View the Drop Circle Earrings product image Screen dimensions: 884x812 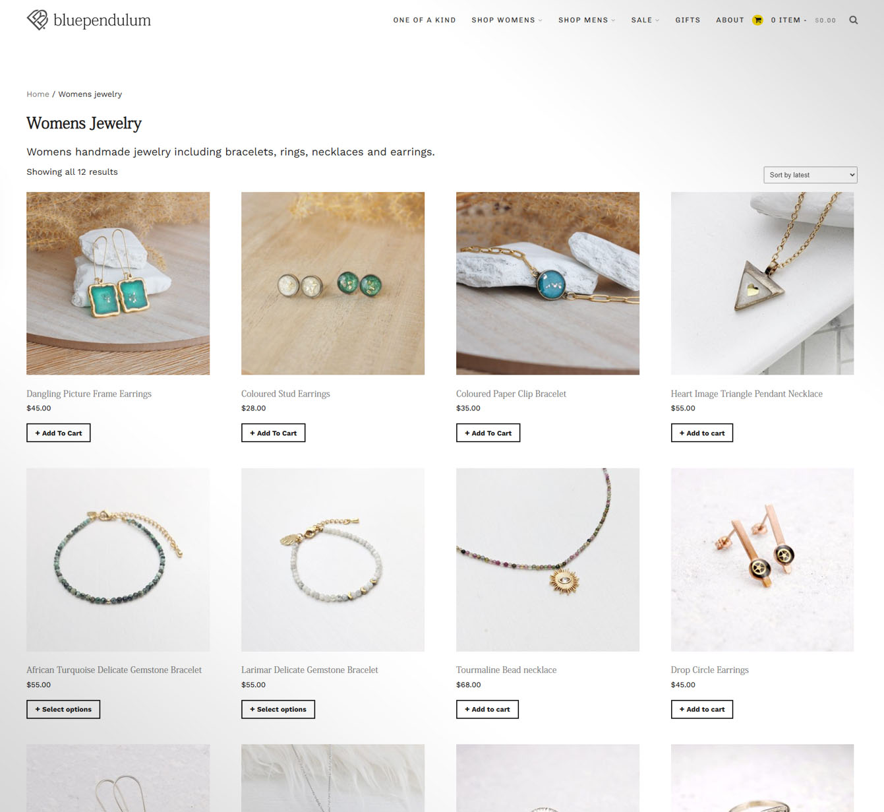762,560
